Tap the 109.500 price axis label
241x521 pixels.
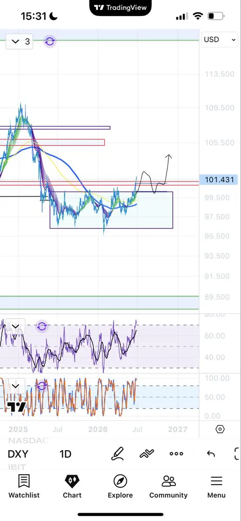coord(219,108)
